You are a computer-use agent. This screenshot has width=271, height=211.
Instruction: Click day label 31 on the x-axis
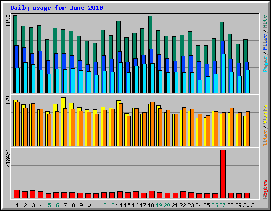[254, 205]
